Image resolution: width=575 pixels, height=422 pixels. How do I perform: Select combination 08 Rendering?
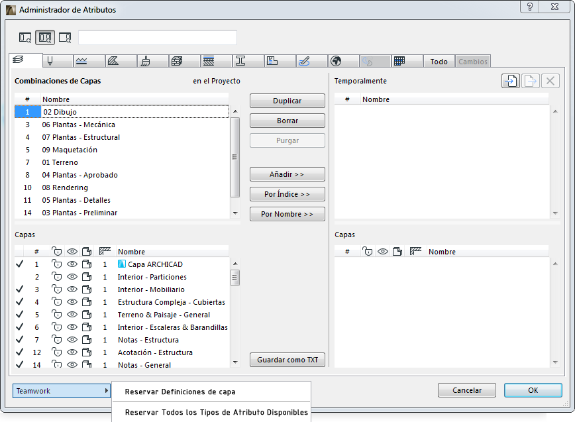(122, 187)
